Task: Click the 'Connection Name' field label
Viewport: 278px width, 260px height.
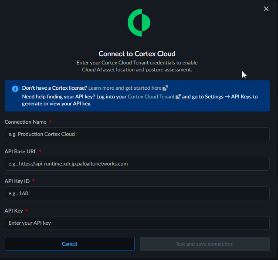Action: point(26,122)
